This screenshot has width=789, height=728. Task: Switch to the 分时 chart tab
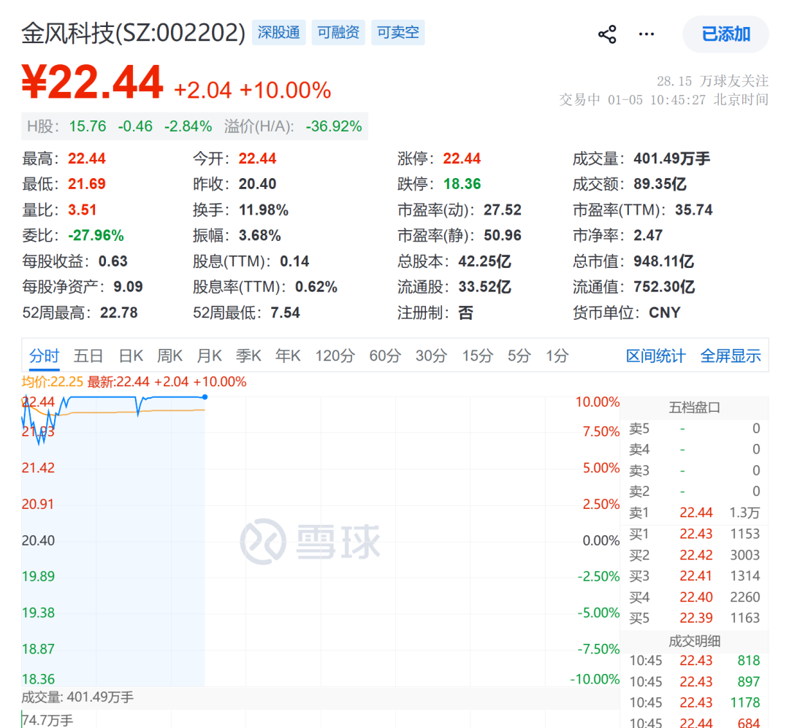click(x=44, y=356)
